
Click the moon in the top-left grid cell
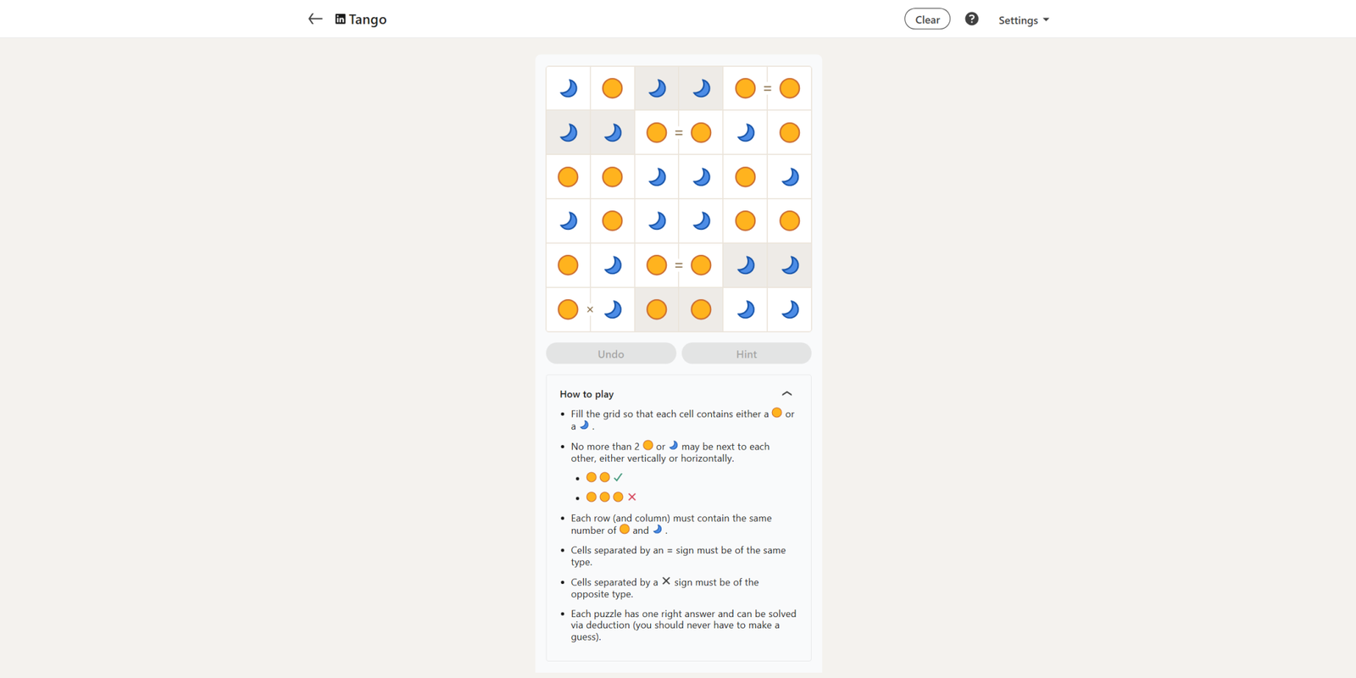tap(568, 88)
